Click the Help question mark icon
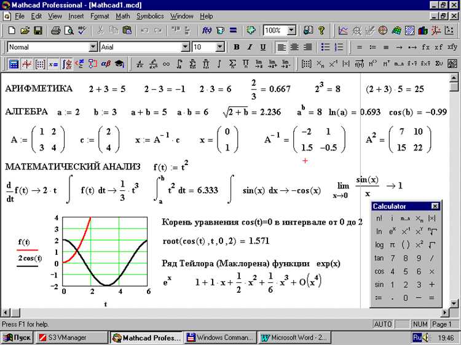 pos(321,30)
